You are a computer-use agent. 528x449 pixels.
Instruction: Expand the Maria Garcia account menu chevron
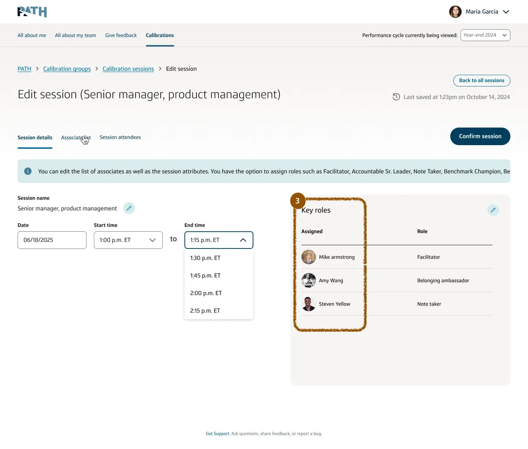pos(506,12)
